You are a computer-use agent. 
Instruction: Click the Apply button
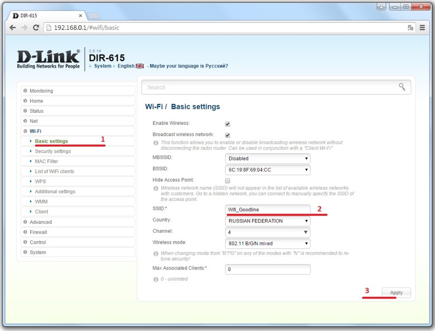[397, 293]
